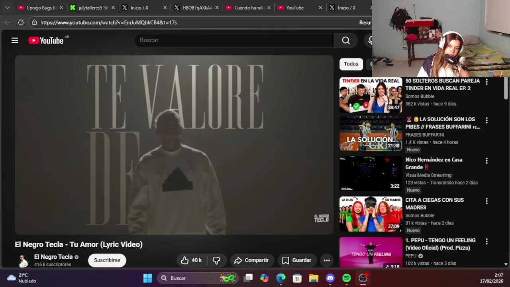
Task: Close the Conejo Bugs Bunny tab
Action: (x=61, y=8)
